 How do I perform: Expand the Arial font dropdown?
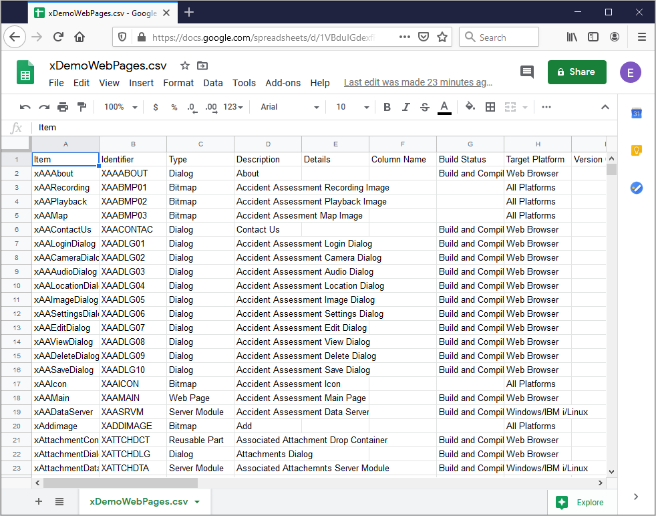click(290, 107)
